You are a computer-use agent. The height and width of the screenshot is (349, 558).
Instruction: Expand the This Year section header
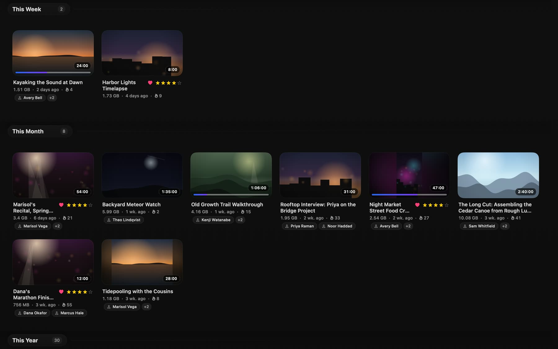click(37, 340)
